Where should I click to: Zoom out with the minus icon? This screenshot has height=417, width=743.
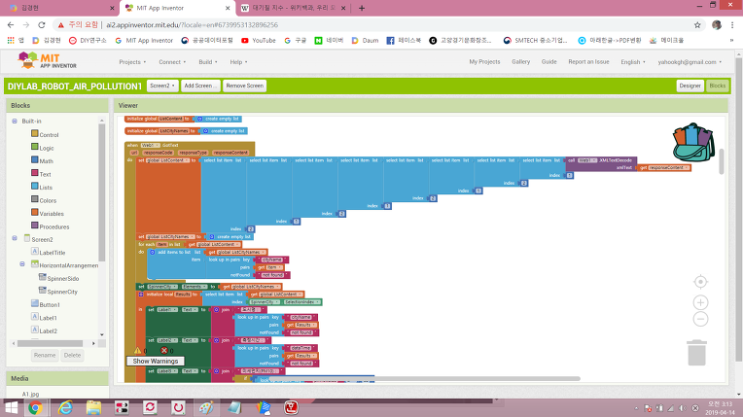700,319
